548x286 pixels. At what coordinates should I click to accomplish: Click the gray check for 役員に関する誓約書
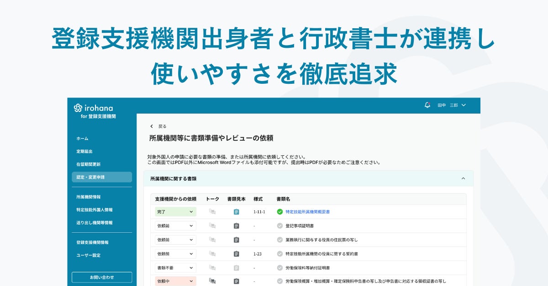(x=280, y=254)
